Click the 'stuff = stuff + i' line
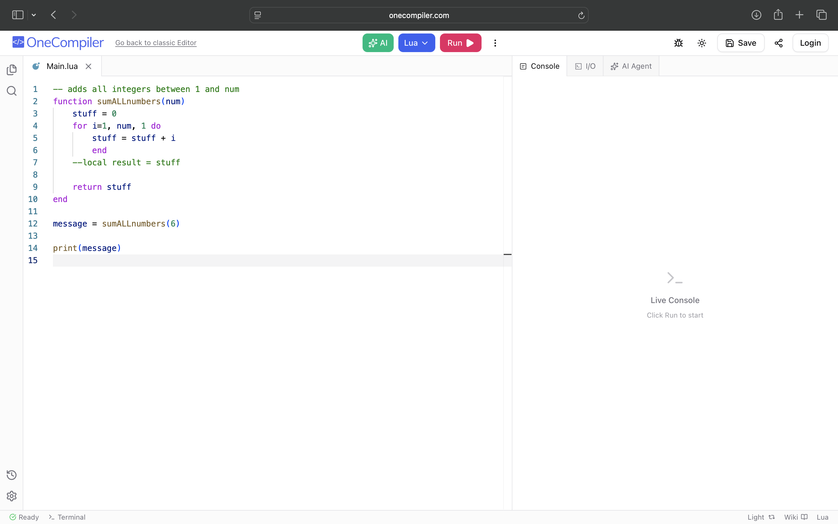The image size is (838, 524). pyautogui.click(x=134, y=138)
